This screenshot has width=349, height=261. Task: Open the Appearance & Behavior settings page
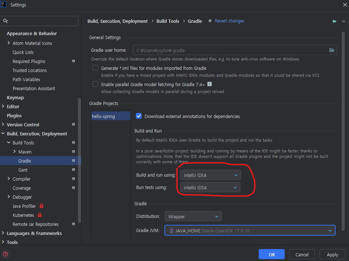(32, 33)
